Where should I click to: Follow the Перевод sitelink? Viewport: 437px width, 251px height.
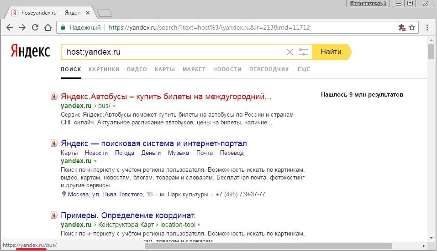[x=232, y=153]
